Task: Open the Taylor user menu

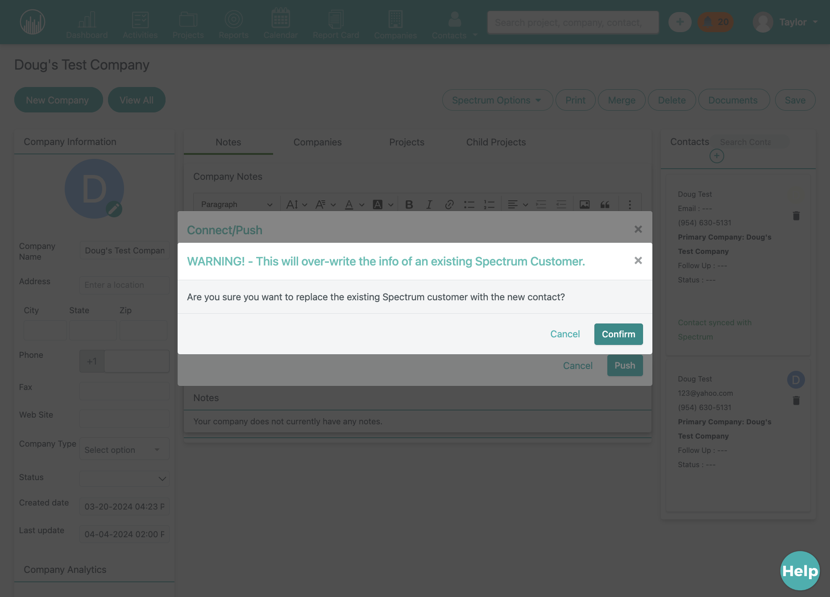Action: (x=785, y=22)
